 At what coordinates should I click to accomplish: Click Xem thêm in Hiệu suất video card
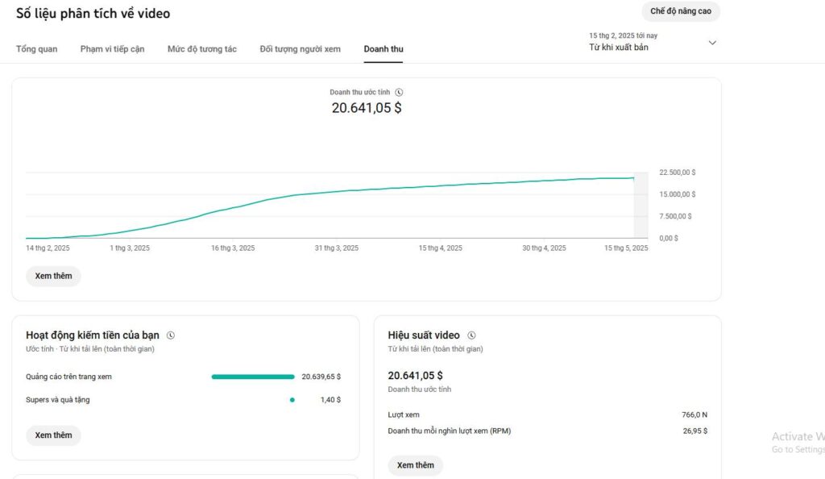415,465
